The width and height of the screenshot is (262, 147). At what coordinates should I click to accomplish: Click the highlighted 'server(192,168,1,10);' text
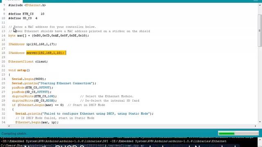[45, 53]
